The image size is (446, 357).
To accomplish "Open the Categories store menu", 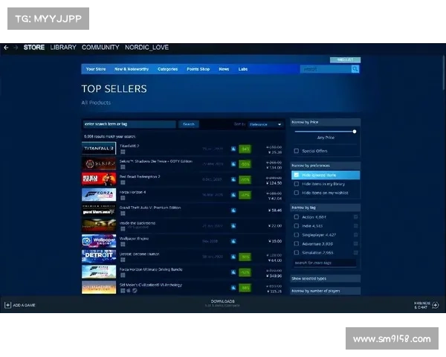I will point(167,69).
